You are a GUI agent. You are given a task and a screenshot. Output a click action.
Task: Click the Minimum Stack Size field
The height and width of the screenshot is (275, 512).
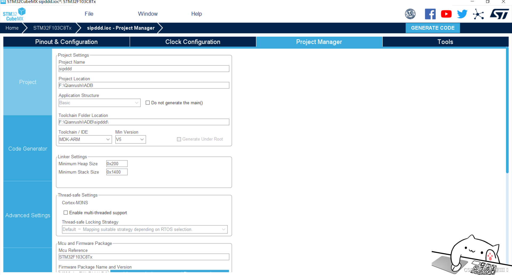coord(117,172)
